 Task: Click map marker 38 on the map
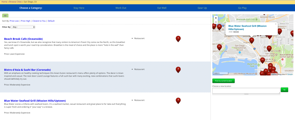[x=219, y=27]
